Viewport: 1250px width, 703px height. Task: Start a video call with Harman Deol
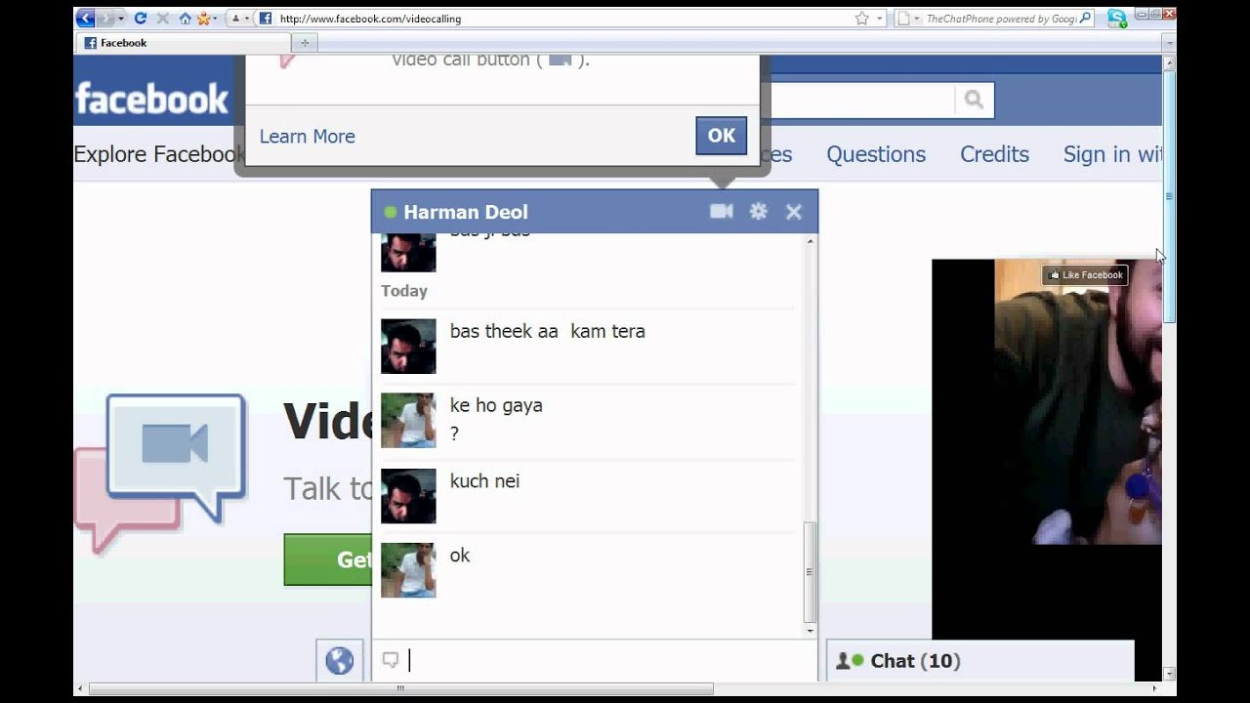pyautogui.click(x=721, y=211)
